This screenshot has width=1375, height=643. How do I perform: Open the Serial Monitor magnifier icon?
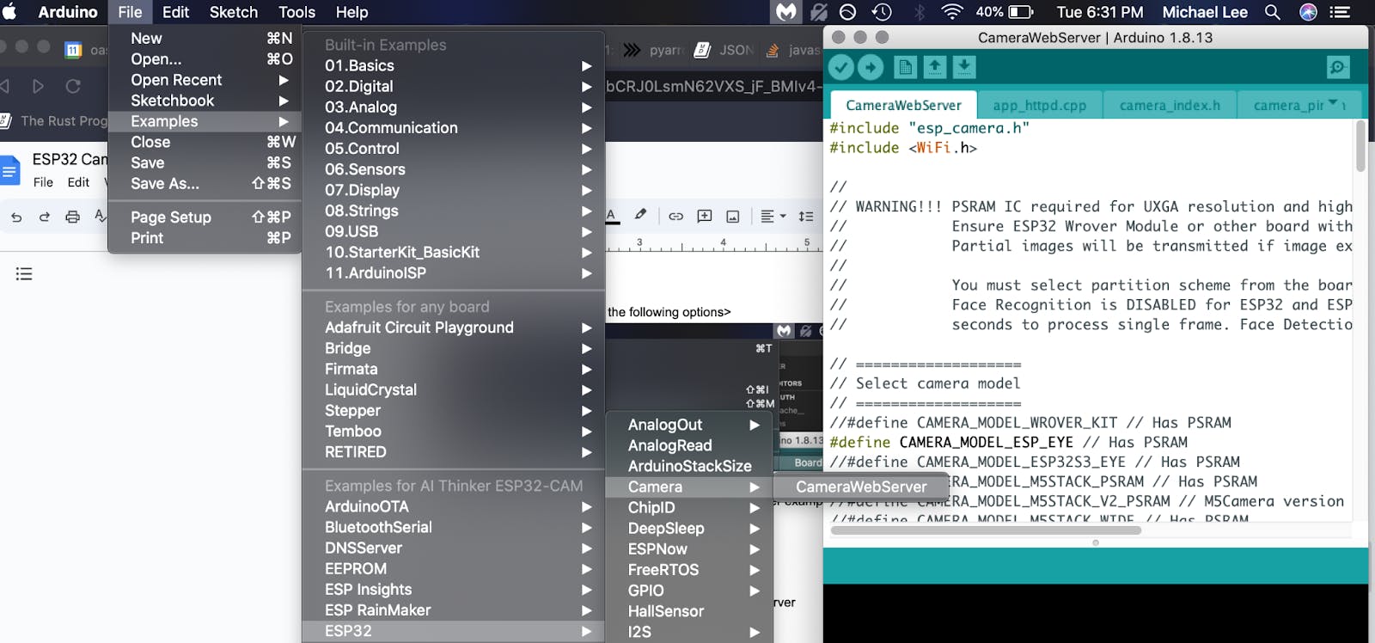coord(1338,67)
